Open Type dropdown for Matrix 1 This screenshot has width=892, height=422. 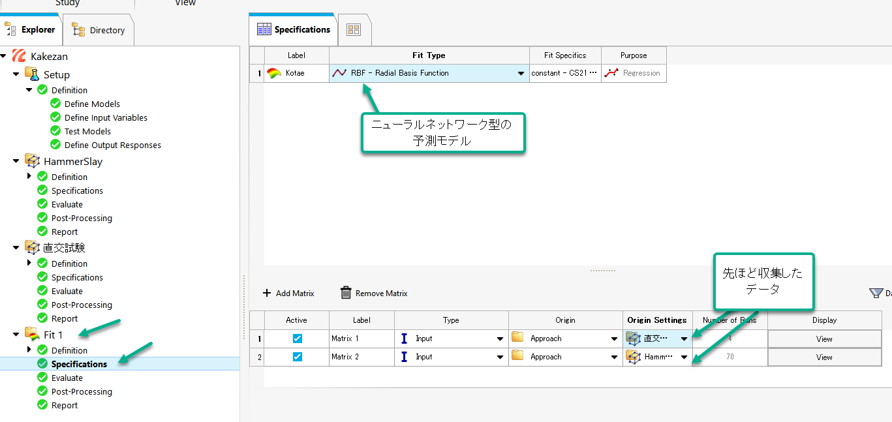pyautogui.click(x=500, y=339)
